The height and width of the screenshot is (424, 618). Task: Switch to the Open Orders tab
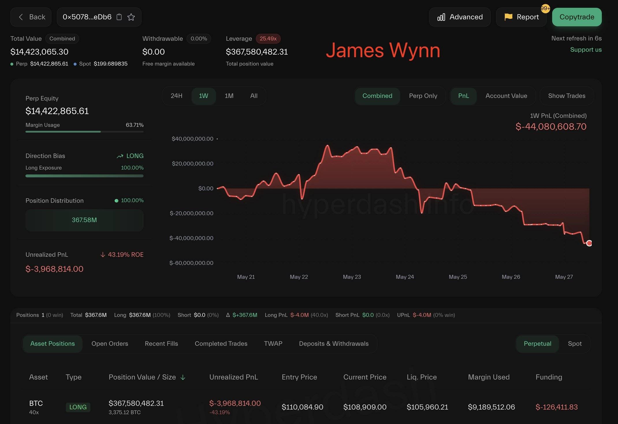pos(110,344)
